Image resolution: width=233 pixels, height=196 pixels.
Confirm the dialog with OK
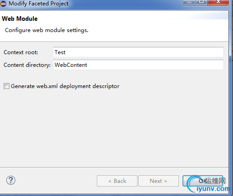click(x=203, y=181)
